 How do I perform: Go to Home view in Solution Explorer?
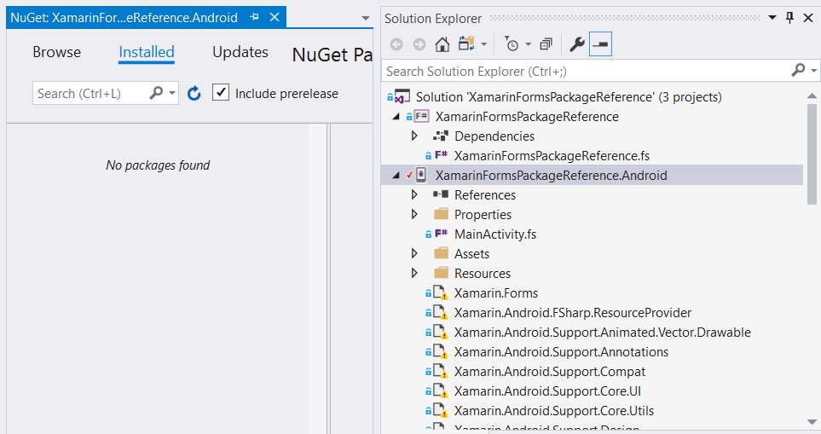click(442, 44)
